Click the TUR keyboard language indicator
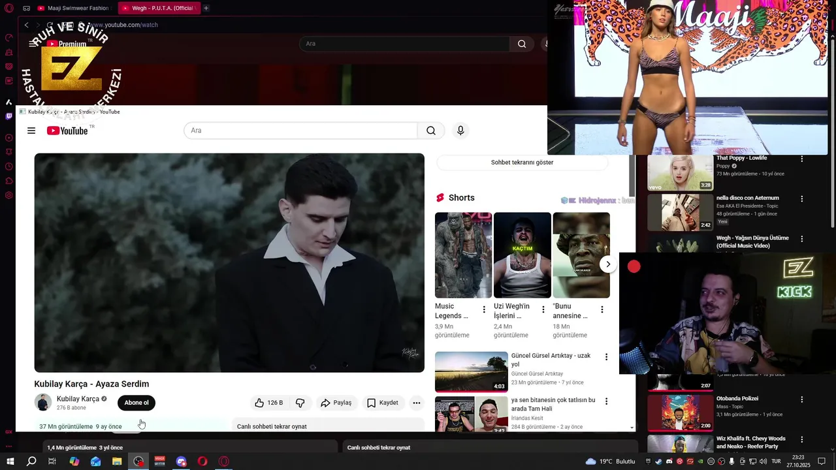Screen dimensions: 836x470 (x=776, y=462)
